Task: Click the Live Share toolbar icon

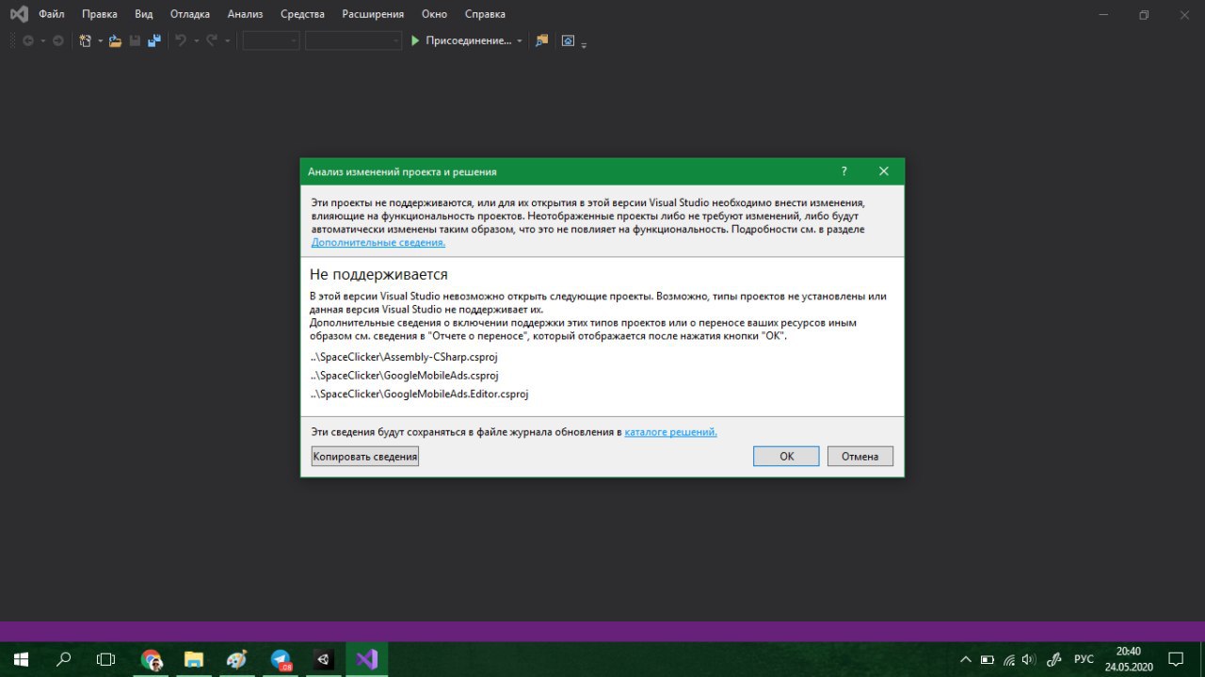Action: coord(568,40)
